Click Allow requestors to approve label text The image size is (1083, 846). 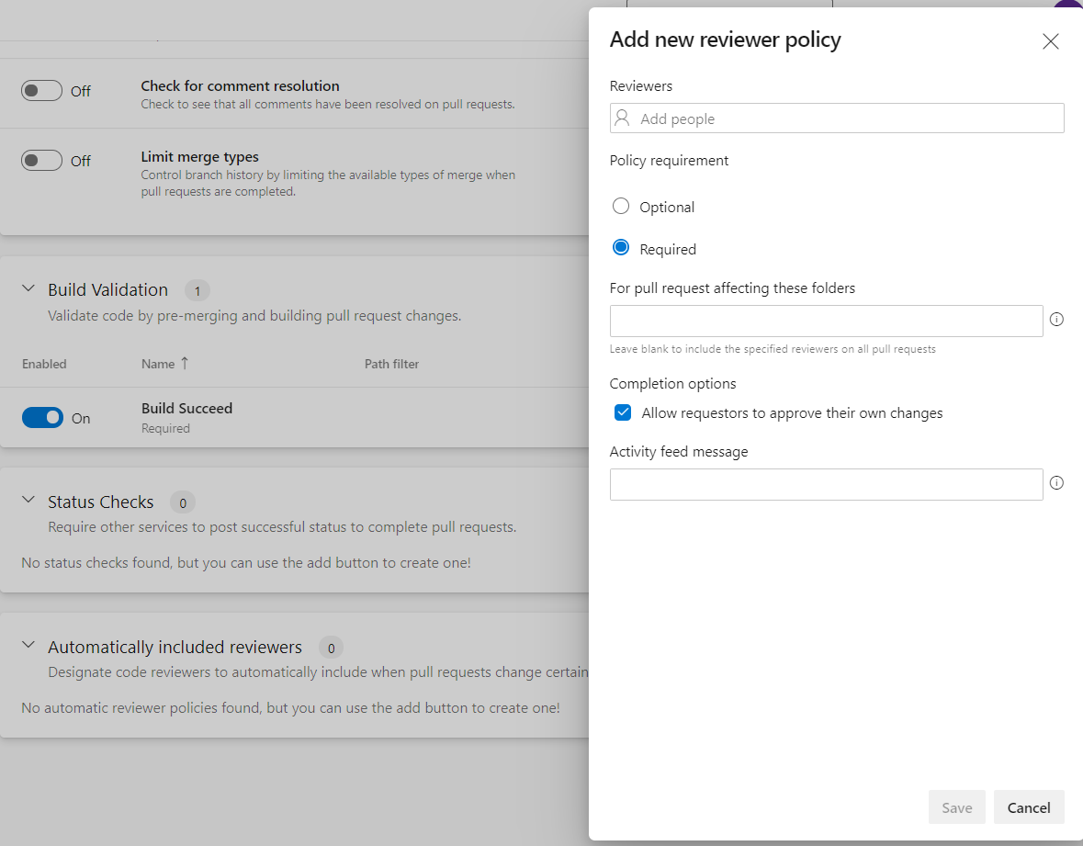tap(792, 413)
